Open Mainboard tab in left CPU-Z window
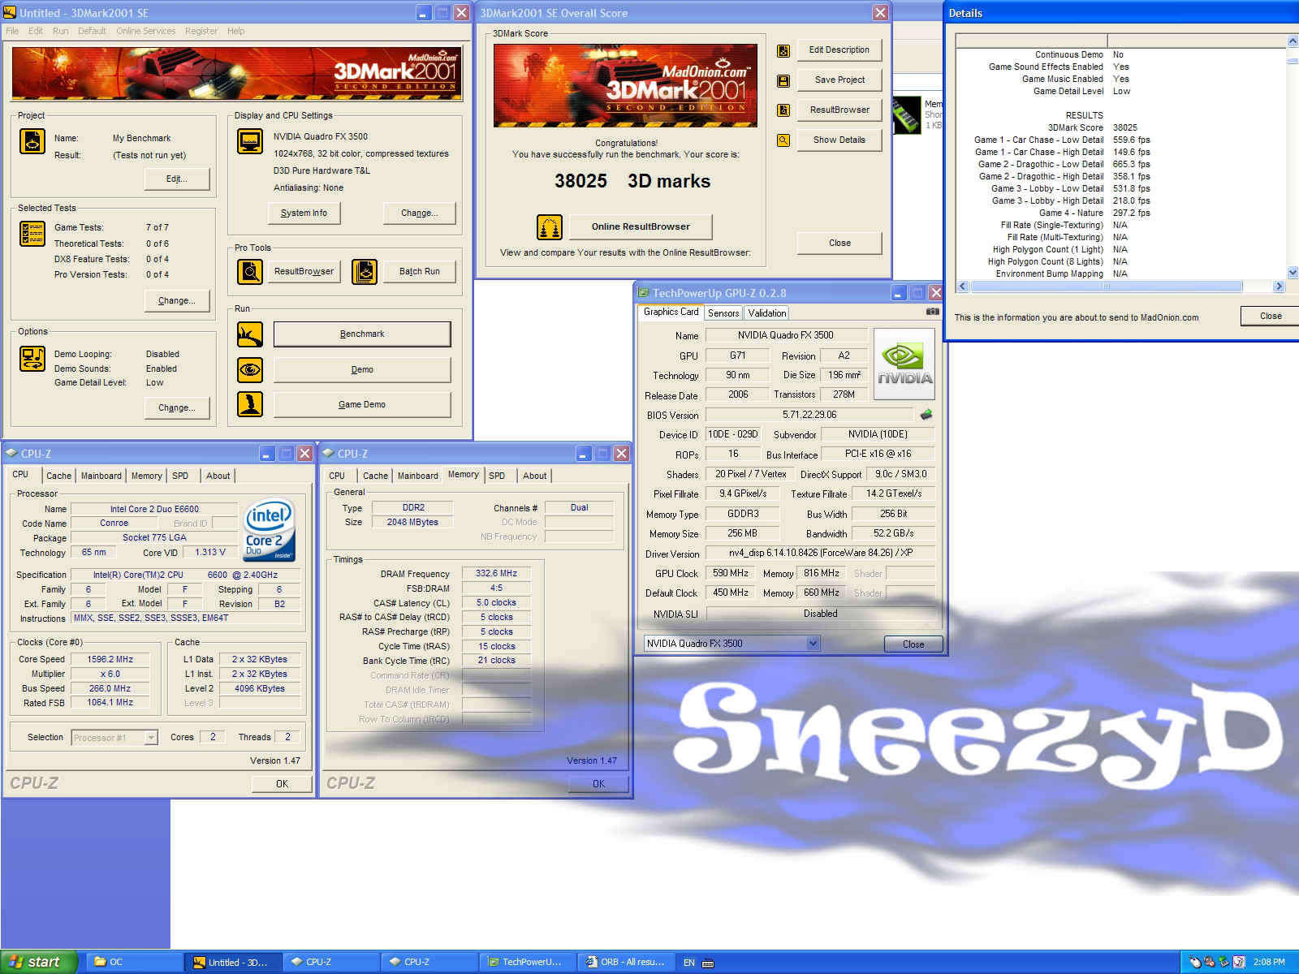Screen dimensions: 1299x974 point(101,476)
